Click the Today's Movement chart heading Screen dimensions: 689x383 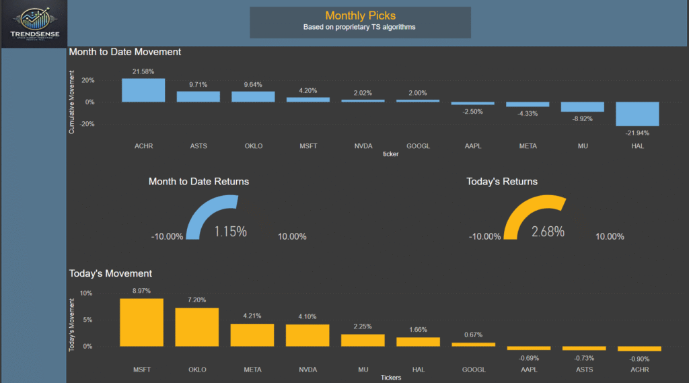click(x=110, y=273)
